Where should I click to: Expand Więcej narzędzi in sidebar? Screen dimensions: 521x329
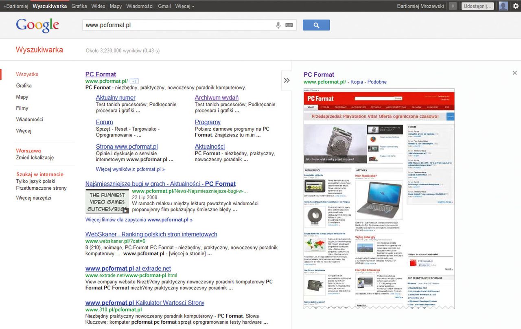point(33,198)
